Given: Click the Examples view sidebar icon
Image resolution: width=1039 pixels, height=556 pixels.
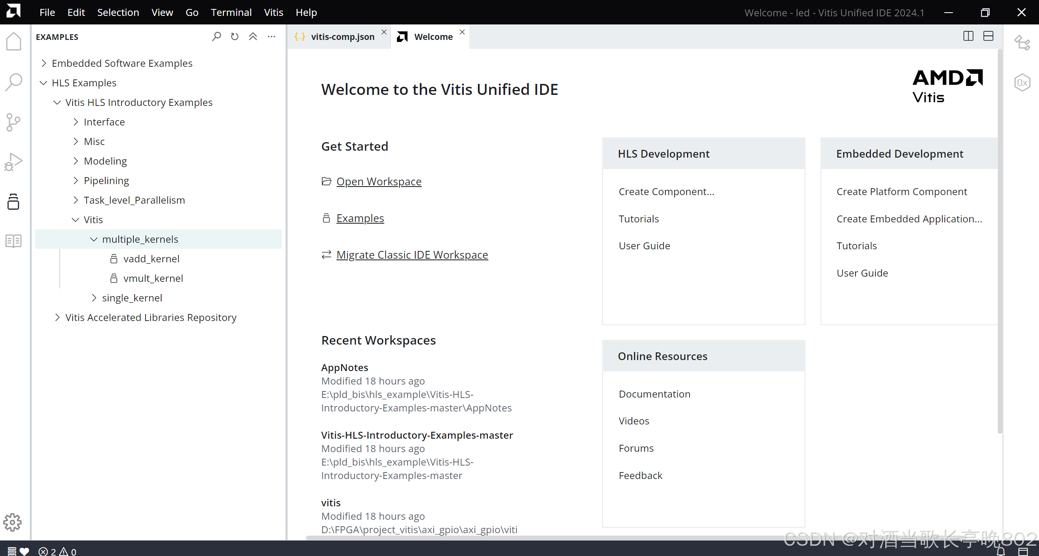Looking at the screenshot, I should click(x=13, y=202).
